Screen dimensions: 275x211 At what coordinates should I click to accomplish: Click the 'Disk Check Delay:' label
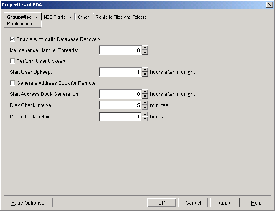30,117
